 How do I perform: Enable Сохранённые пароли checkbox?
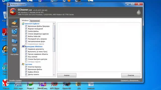[x=26, y=44]
